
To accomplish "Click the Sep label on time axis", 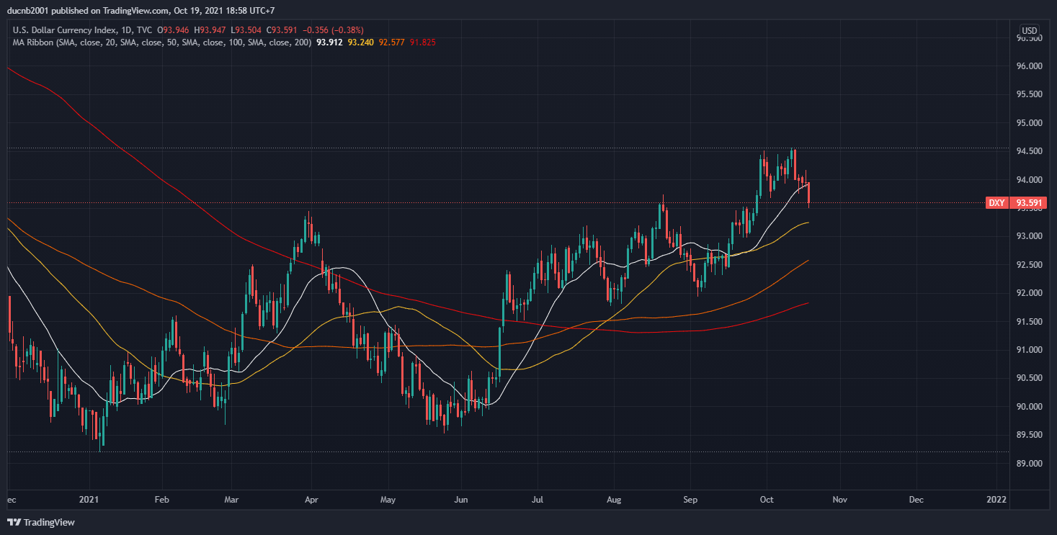I will click(x=690, y=499).
